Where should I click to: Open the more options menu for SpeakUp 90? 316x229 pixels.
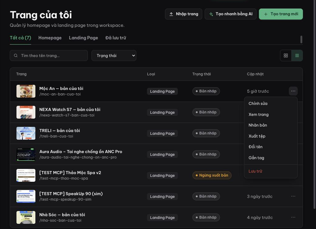(293, 196)
